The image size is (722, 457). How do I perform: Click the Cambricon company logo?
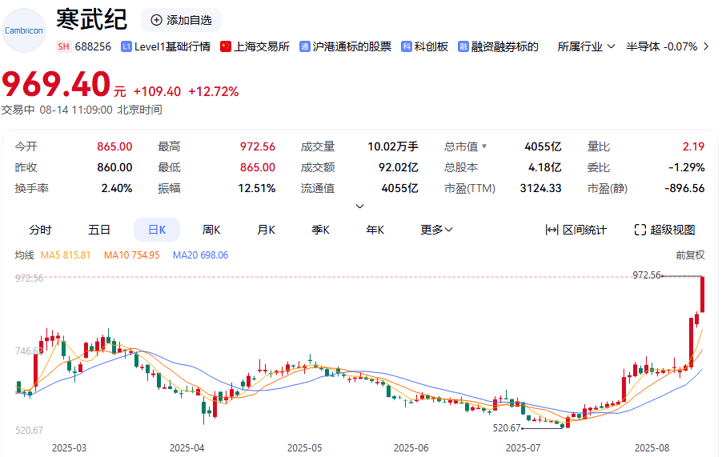pos(25,30)
